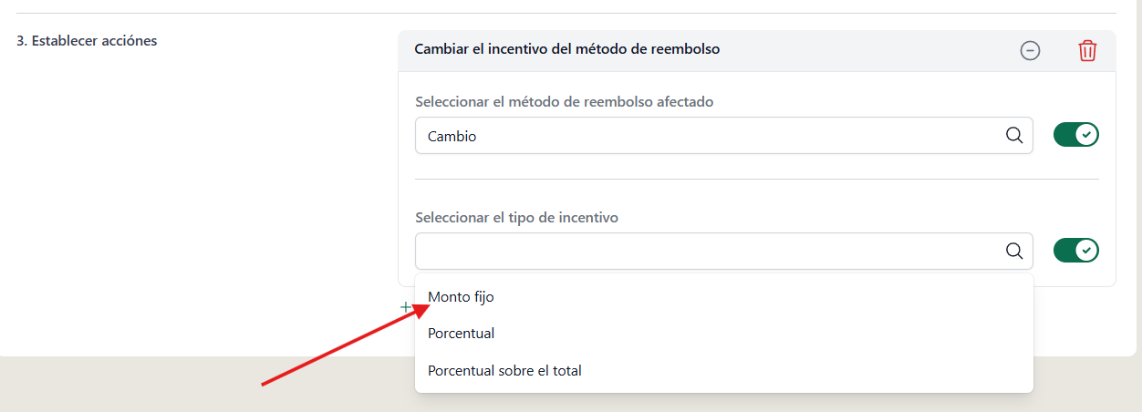This screenshot has height=412, width=1142.
Task: Collapse the action with the minus circle icon
Action: pyautogui.click(x=1030, y=51)
